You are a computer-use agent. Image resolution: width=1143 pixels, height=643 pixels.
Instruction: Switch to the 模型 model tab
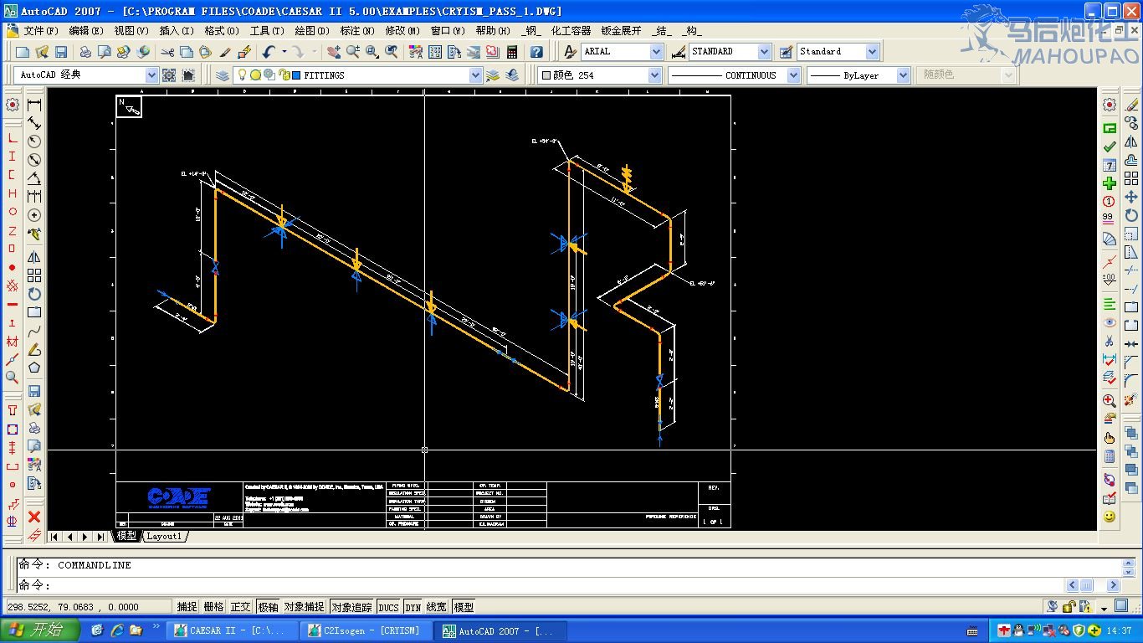(x=126, y=536)
